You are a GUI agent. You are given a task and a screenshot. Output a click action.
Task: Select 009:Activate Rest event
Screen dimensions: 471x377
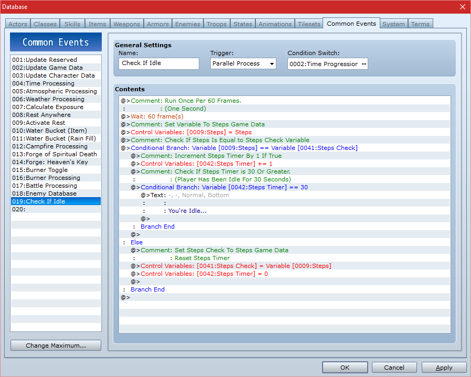coord(56,123)
